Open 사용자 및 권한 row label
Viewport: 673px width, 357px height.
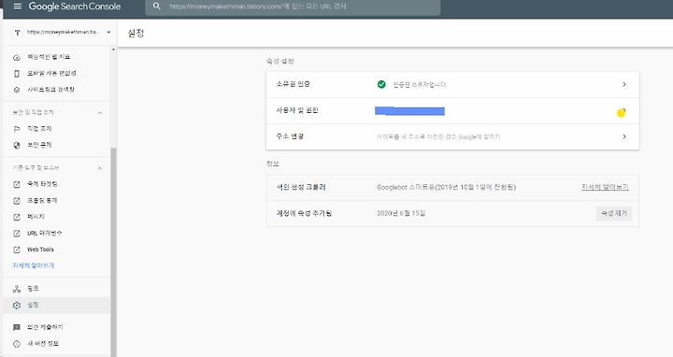(x=297, y=110)
